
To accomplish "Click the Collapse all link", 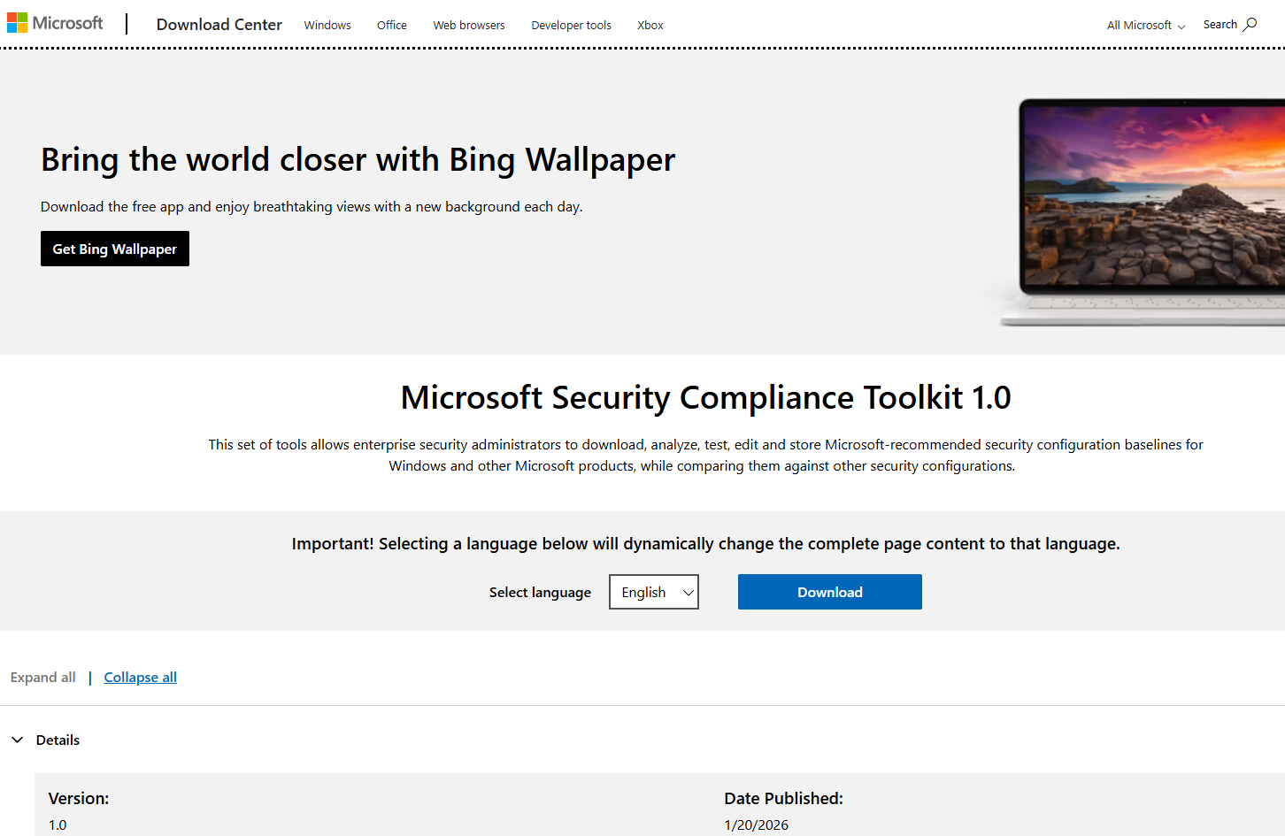I will 140,677.
